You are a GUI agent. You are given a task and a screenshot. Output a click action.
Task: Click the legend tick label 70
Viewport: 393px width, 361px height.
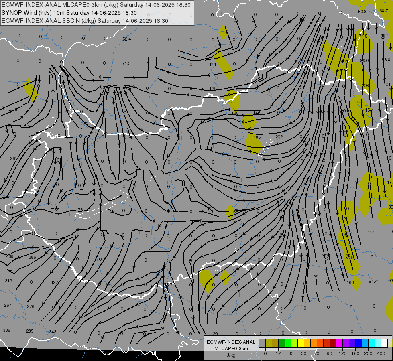click(317, 353)
